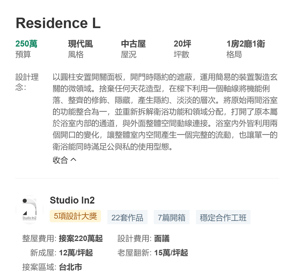Click the 12萬/坪起 new house price
The height and width of the screenshot is (279, 282).
click(76, 253)
